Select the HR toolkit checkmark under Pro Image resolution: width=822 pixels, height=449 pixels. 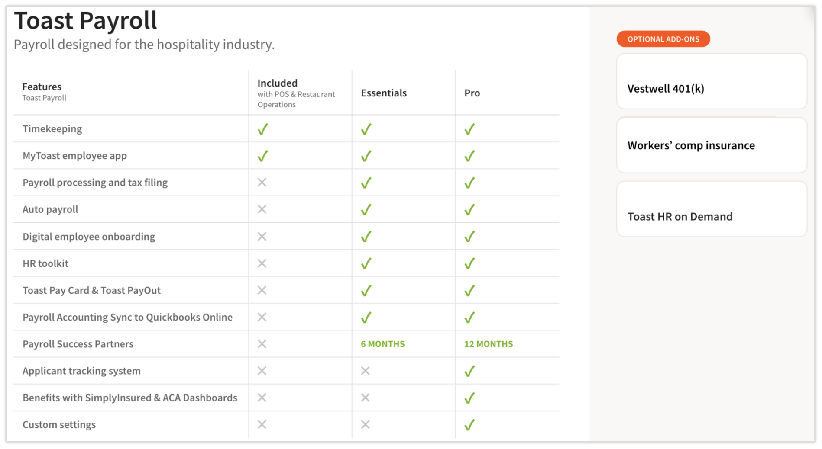[x=470, y=263]
